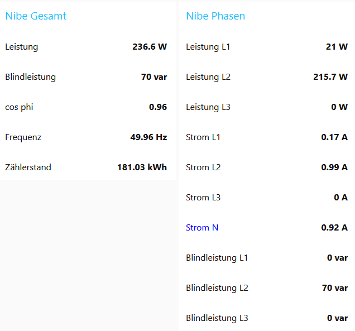Open the Blindleistung L1 entity
The width and height of the screenshot is (355, 331).
click(217, 258)
